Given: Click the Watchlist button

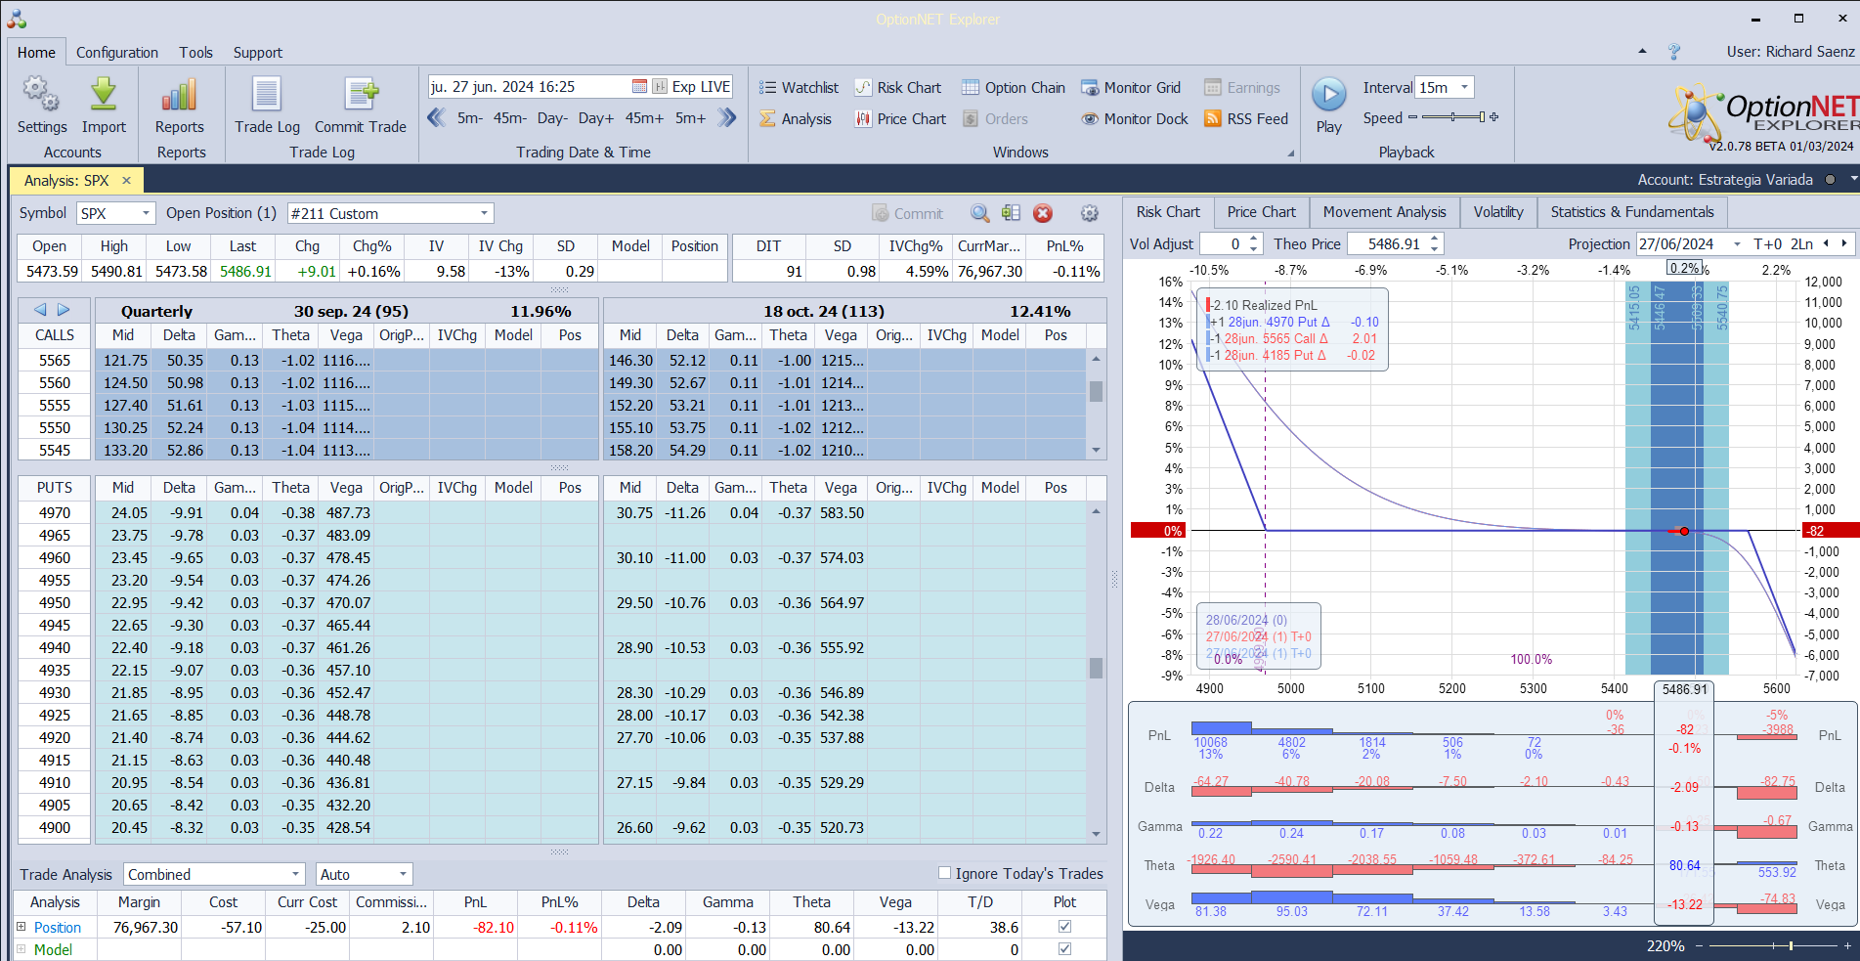Looking at the screenshot, I should point(799,88).
